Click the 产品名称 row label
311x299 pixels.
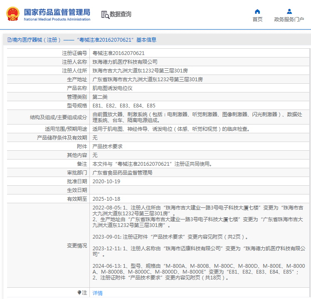77,88
